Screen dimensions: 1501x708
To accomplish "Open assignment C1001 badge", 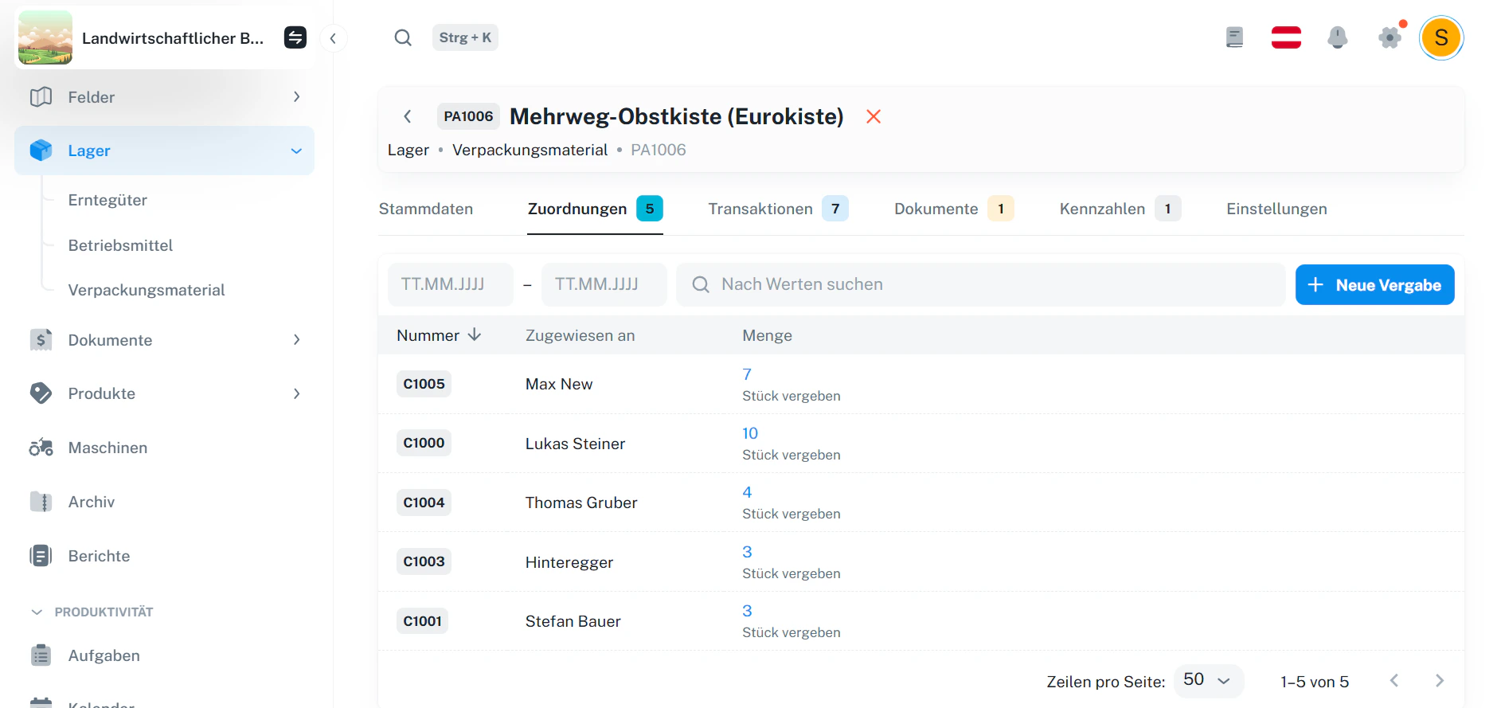I will 422,621.
